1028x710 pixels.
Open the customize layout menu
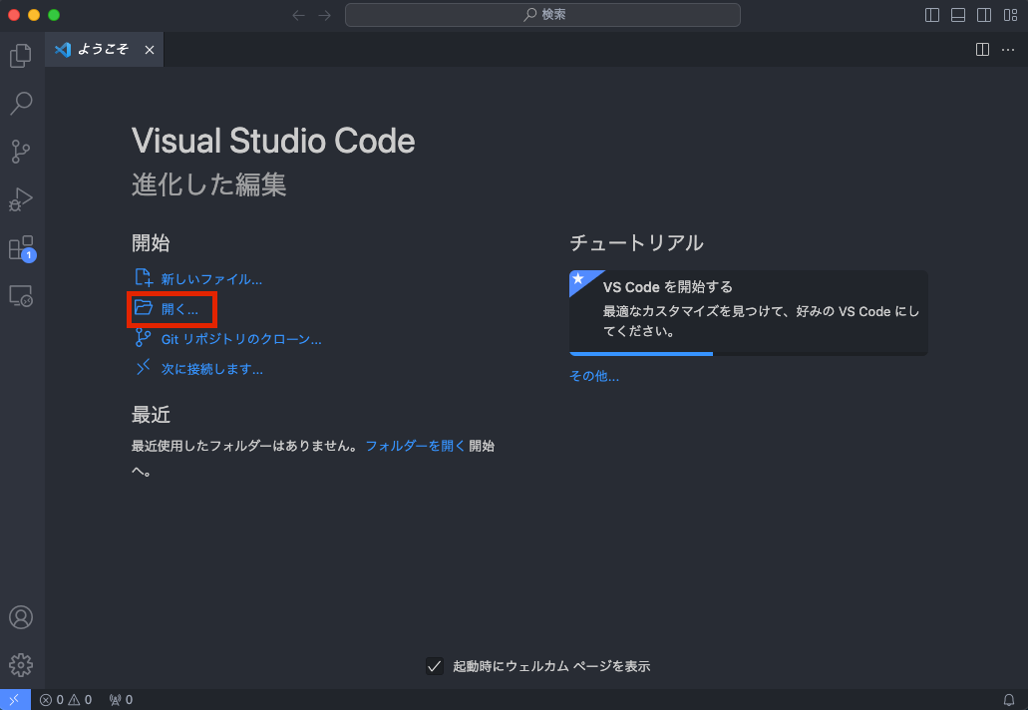(x=1010, y=15)
